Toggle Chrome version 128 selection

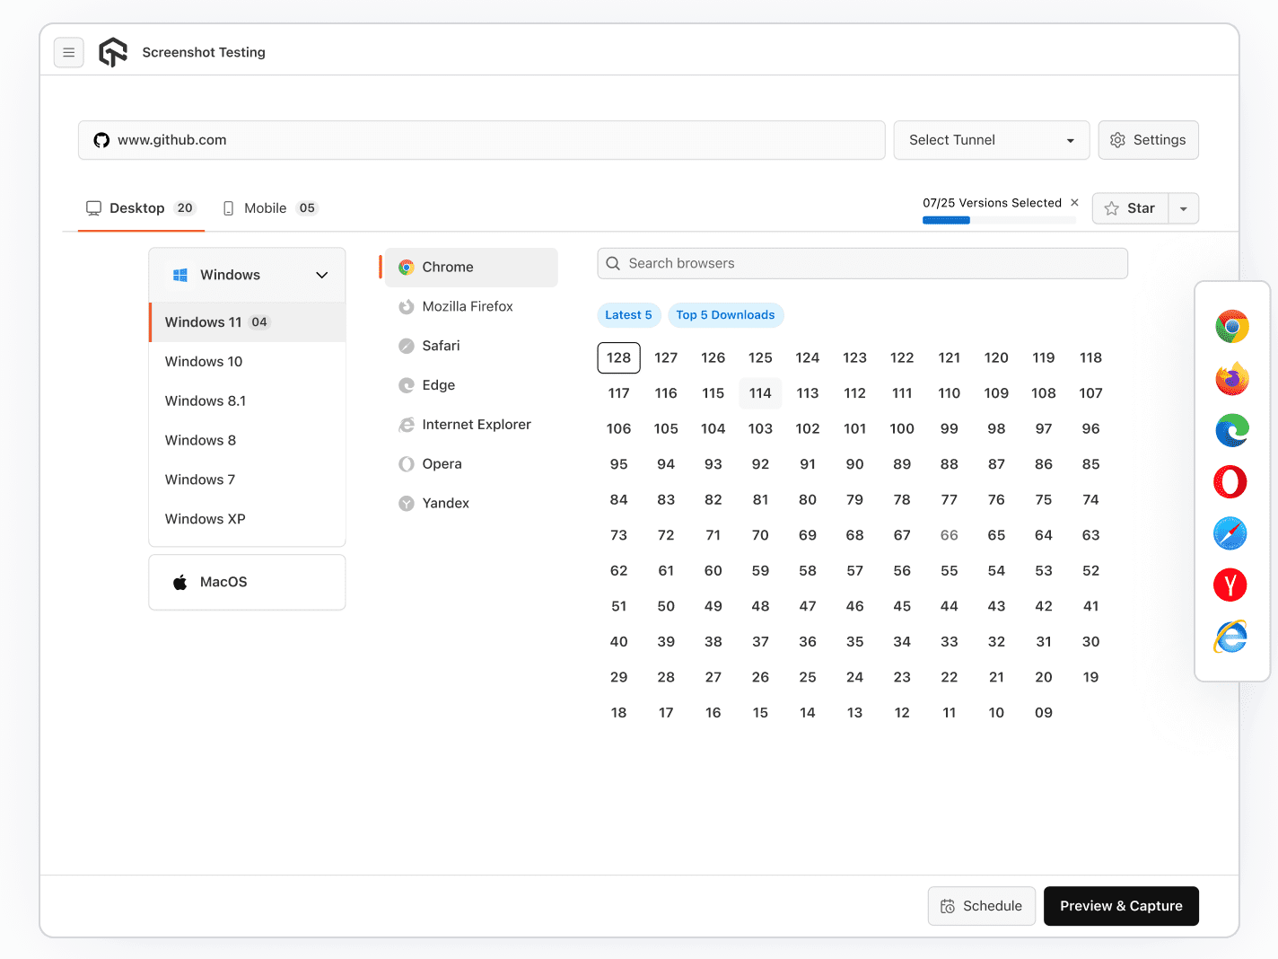[618, 357]
